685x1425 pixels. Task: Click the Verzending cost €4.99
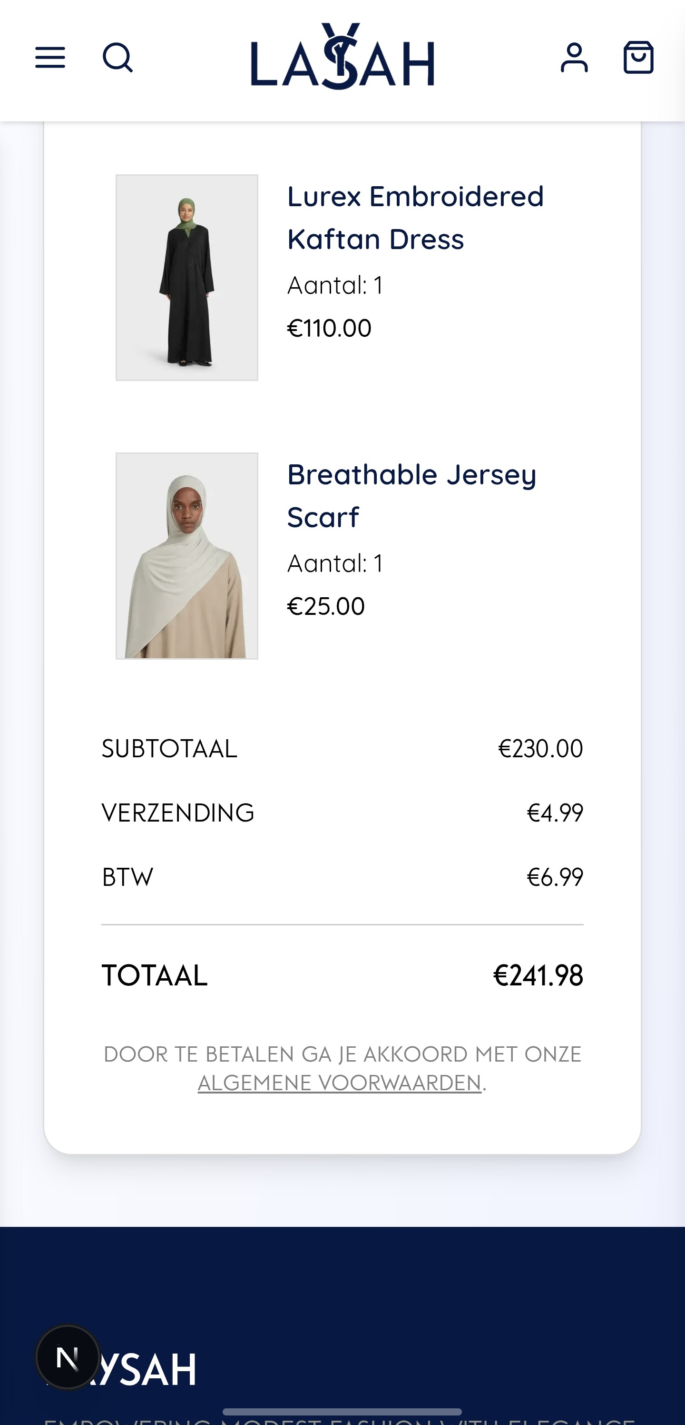click(555, 813)
